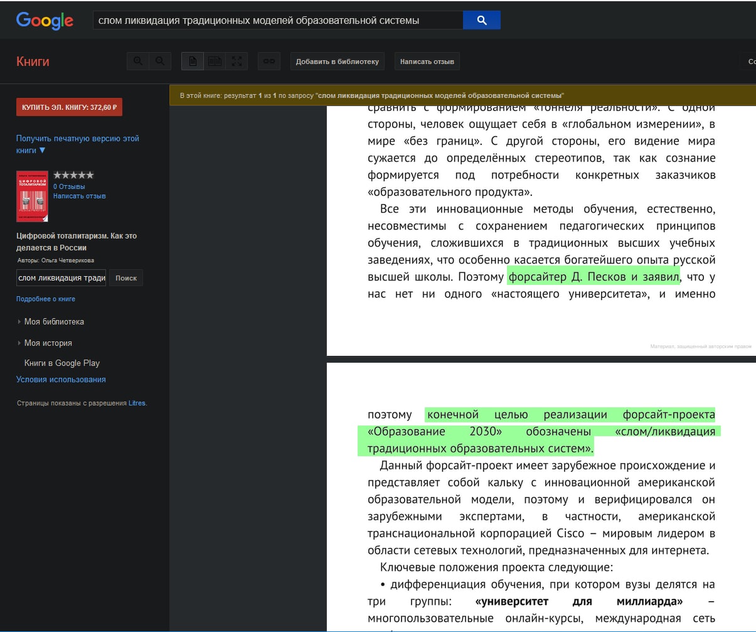Open the link/share icon
Viewport: 756px width, 632px height.
click(x=269, y=61)
